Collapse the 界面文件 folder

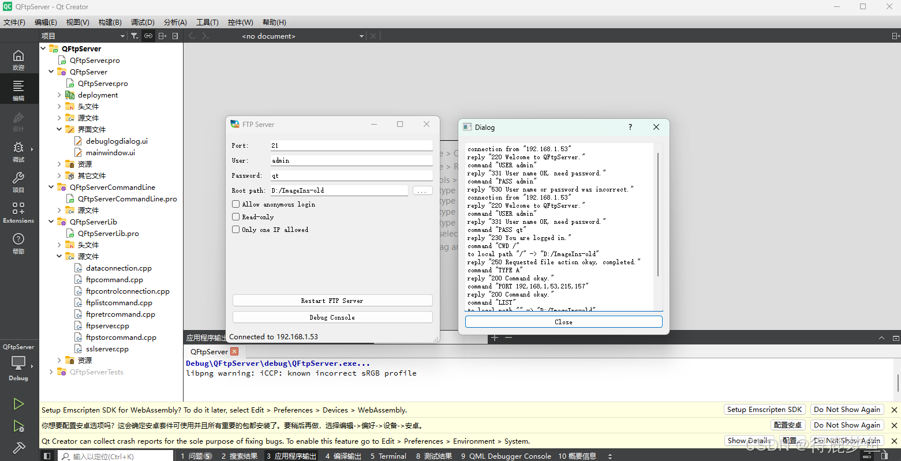(x=59, y=129)
